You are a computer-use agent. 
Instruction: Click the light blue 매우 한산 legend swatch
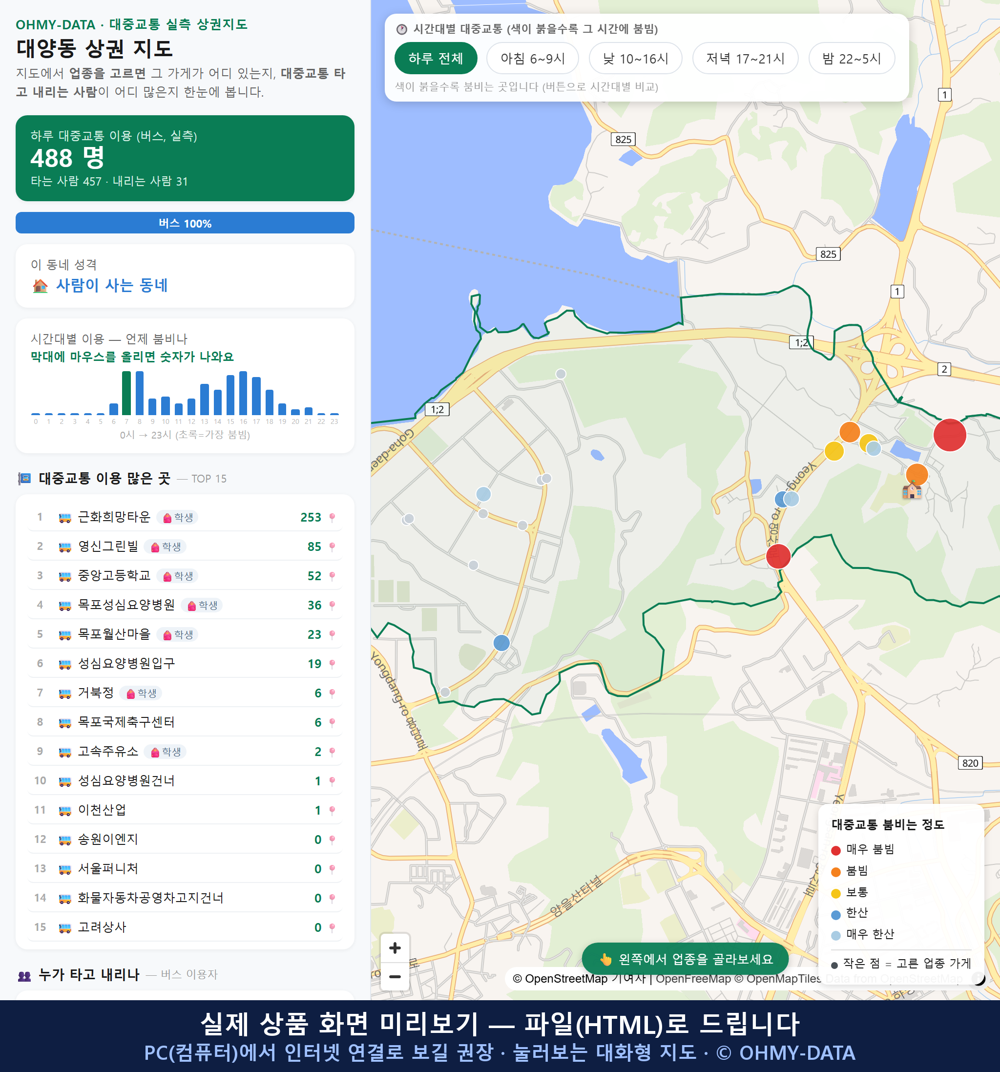(x=835, y=936)
